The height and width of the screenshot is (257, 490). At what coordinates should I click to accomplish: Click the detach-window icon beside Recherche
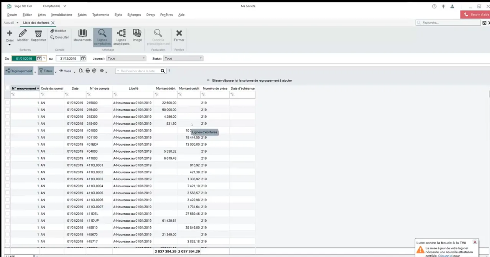[485, 23]
